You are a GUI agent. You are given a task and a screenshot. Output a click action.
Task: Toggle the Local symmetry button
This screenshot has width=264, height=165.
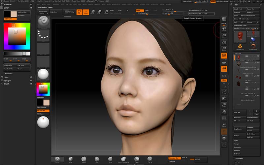tap(224, 69)
